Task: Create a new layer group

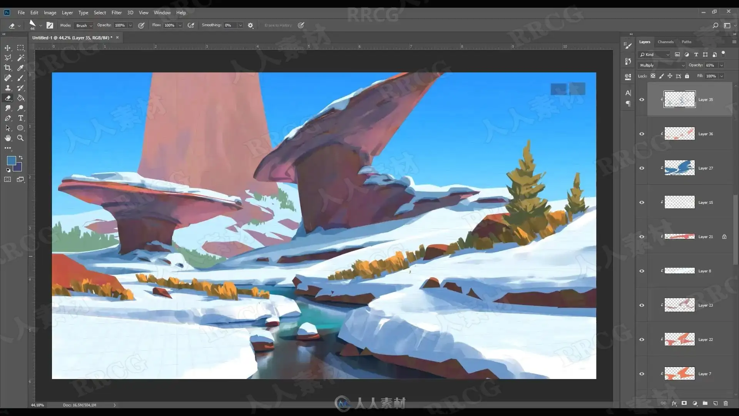Action: coord(705,403)
